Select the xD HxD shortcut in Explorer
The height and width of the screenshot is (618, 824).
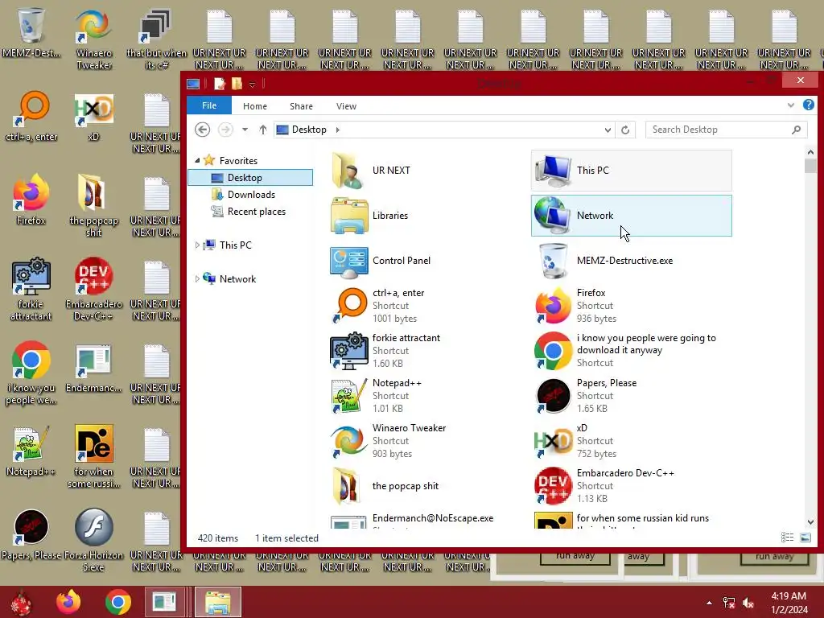tap(631, 441)
